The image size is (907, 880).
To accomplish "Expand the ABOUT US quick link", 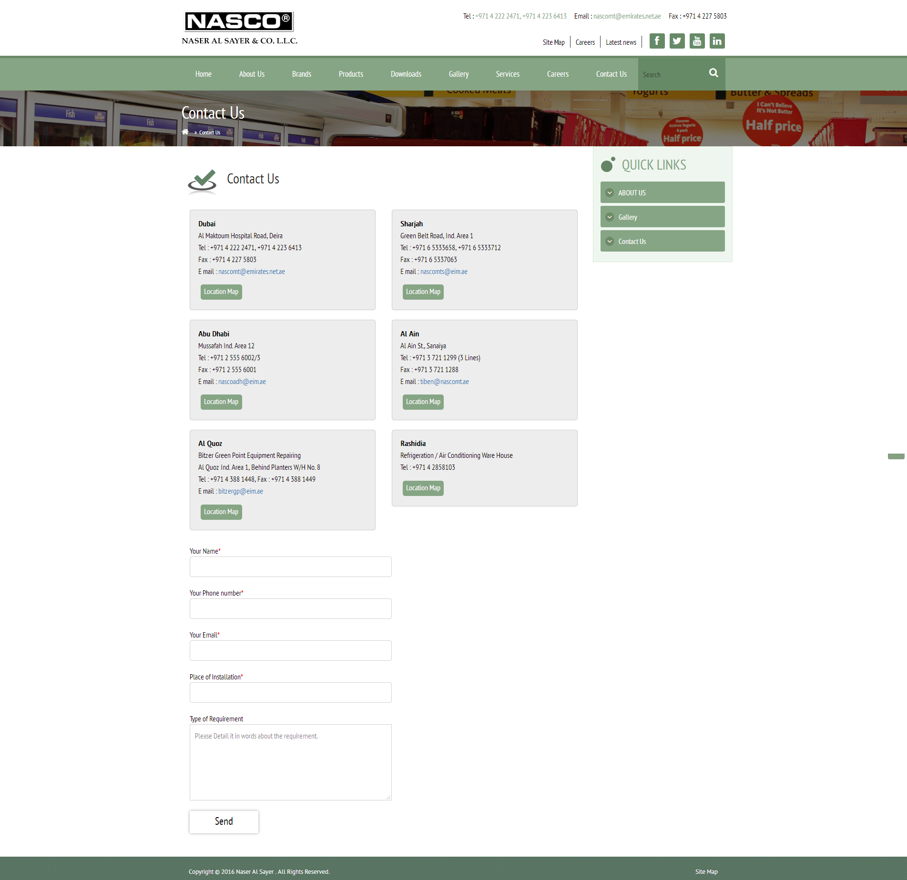I will [662, 192].
